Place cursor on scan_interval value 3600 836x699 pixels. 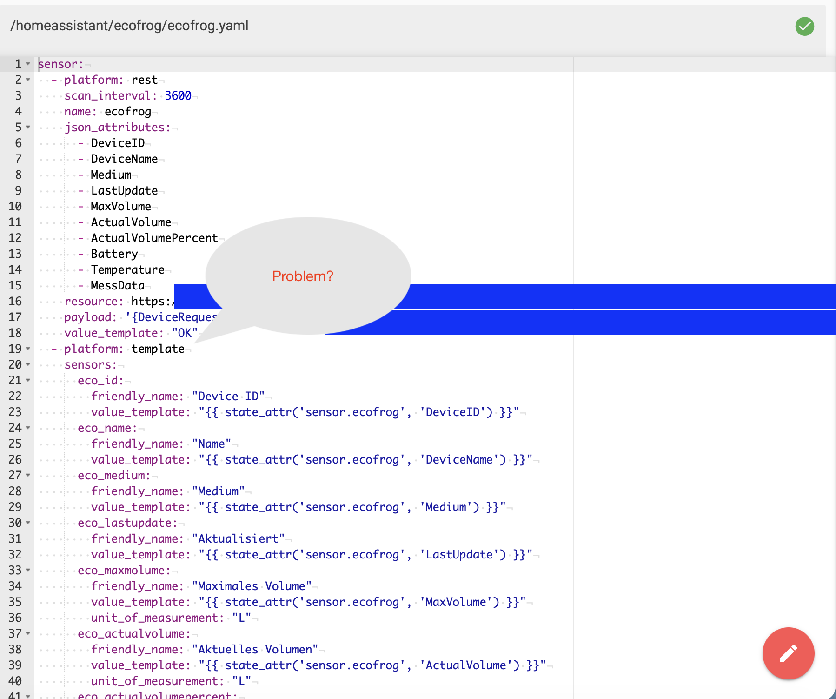point(178,95)
